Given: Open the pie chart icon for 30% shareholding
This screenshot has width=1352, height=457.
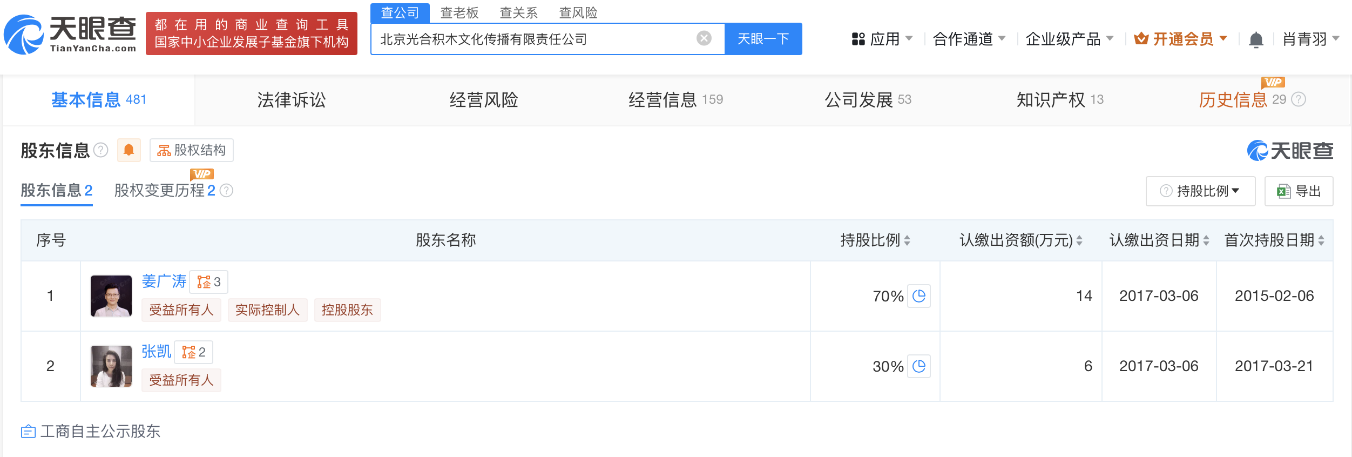Looking at the screenshot, I should (918, 366).
